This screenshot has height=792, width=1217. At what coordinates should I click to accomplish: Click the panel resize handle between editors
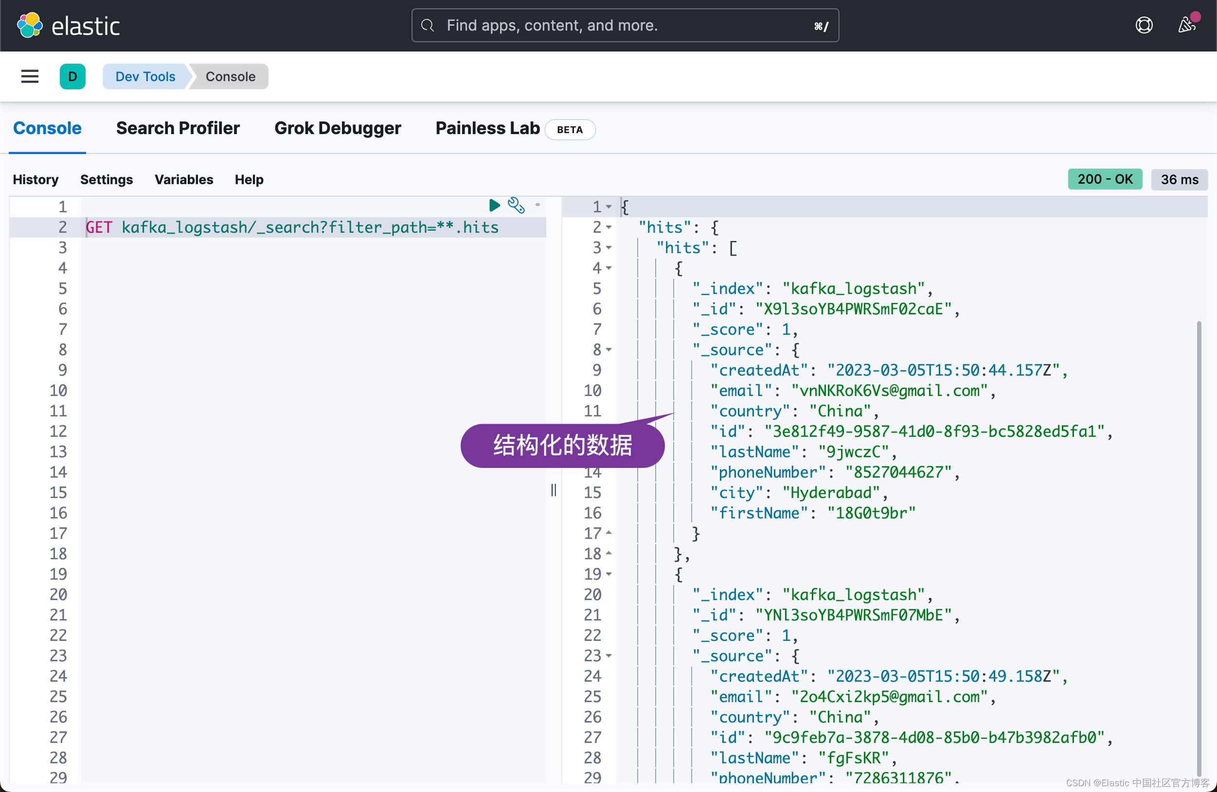(553, 490)
